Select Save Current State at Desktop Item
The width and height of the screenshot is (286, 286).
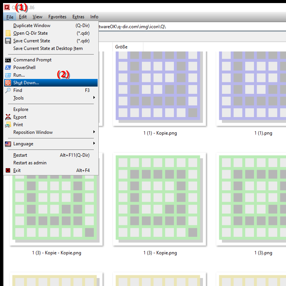pos(51,48)
